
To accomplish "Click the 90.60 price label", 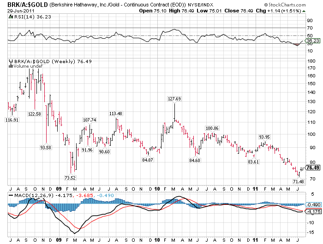I will (104, 152).
